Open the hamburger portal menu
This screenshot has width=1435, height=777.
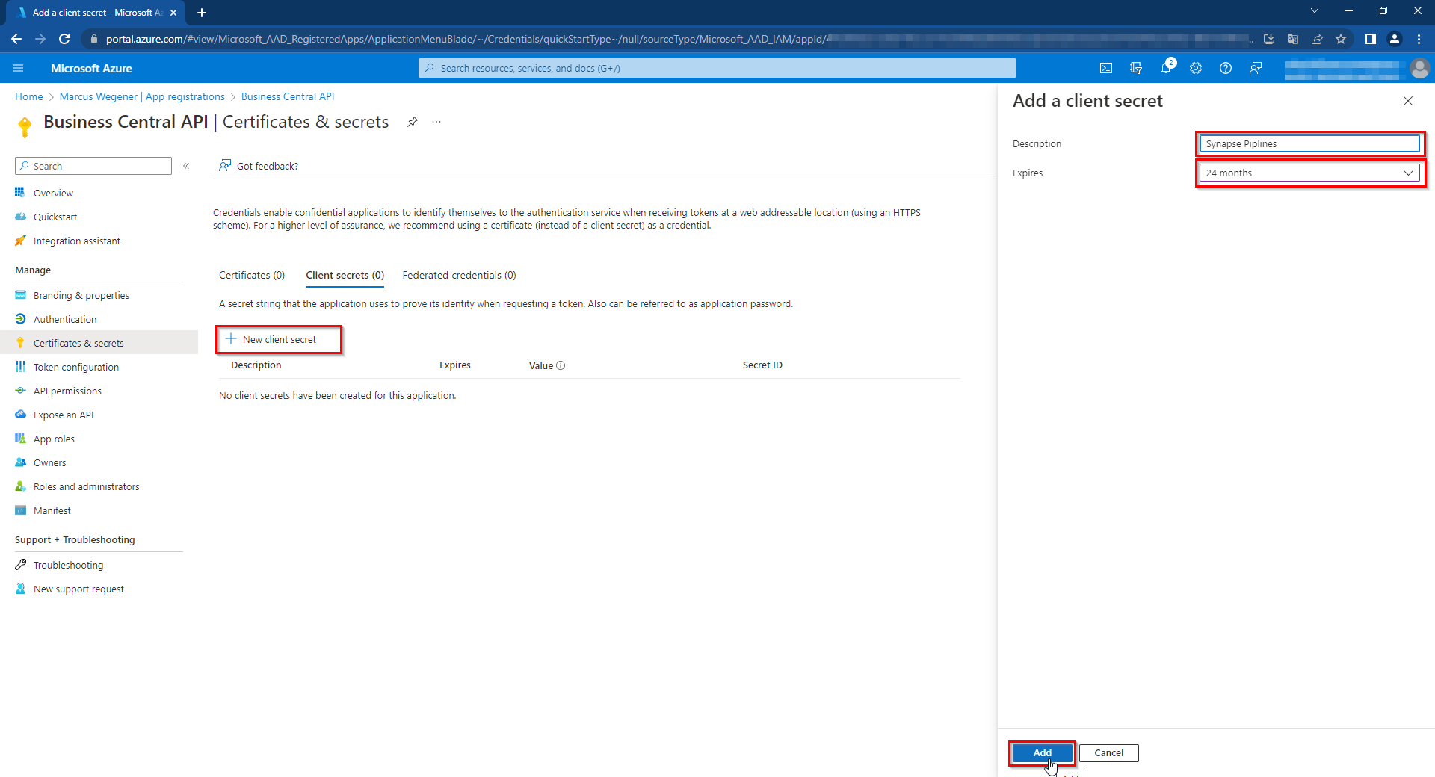pyautogui.click(x=19, y=68)
